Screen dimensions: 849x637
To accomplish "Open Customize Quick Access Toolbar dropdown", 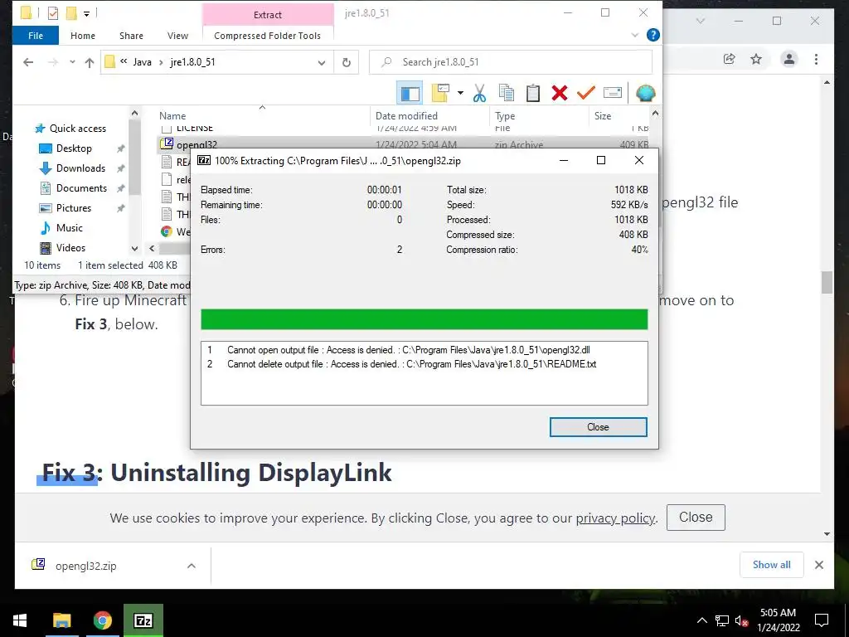I will coord(86,13).
